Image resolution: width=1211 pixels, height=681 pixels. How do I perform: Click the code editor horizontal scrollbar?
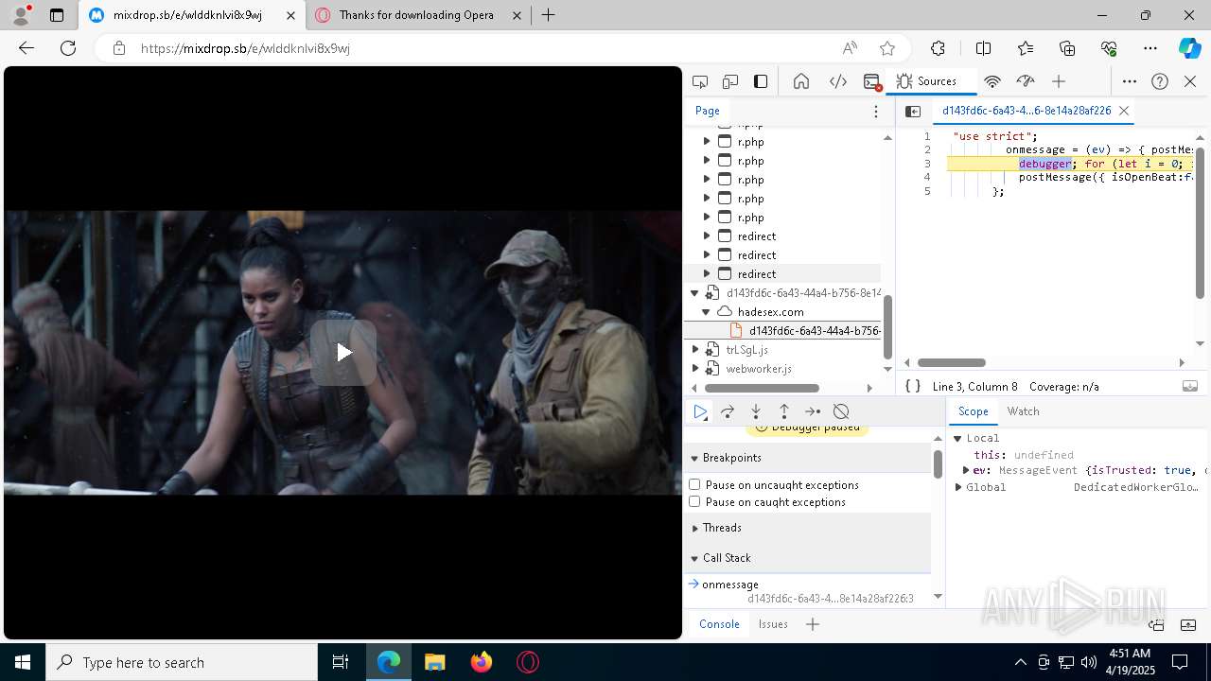(x=952, y=362)
